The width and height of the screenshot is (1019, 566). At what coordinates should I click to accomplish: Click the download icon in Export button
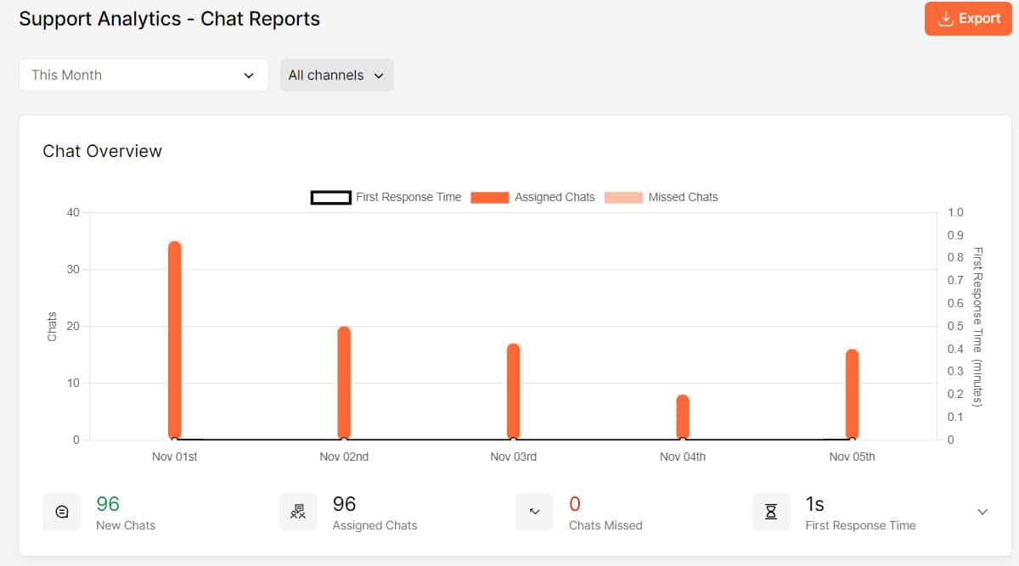[945, 19]
